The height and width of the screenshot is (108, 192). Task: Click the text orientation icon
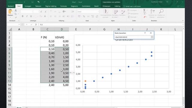tap(64, 11)
